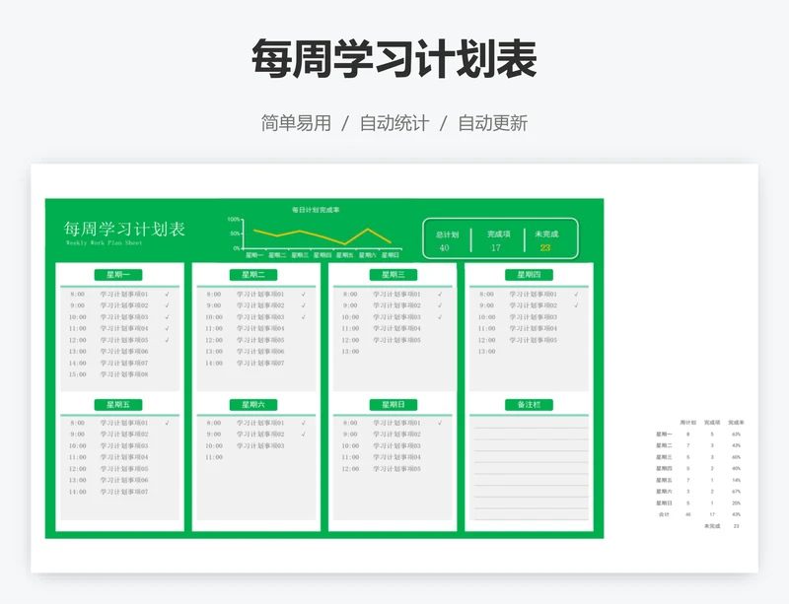Viewport: 789px width, 604px height.
Task: Click the 自动统计 tagline text
Action: tap(394, 123)
